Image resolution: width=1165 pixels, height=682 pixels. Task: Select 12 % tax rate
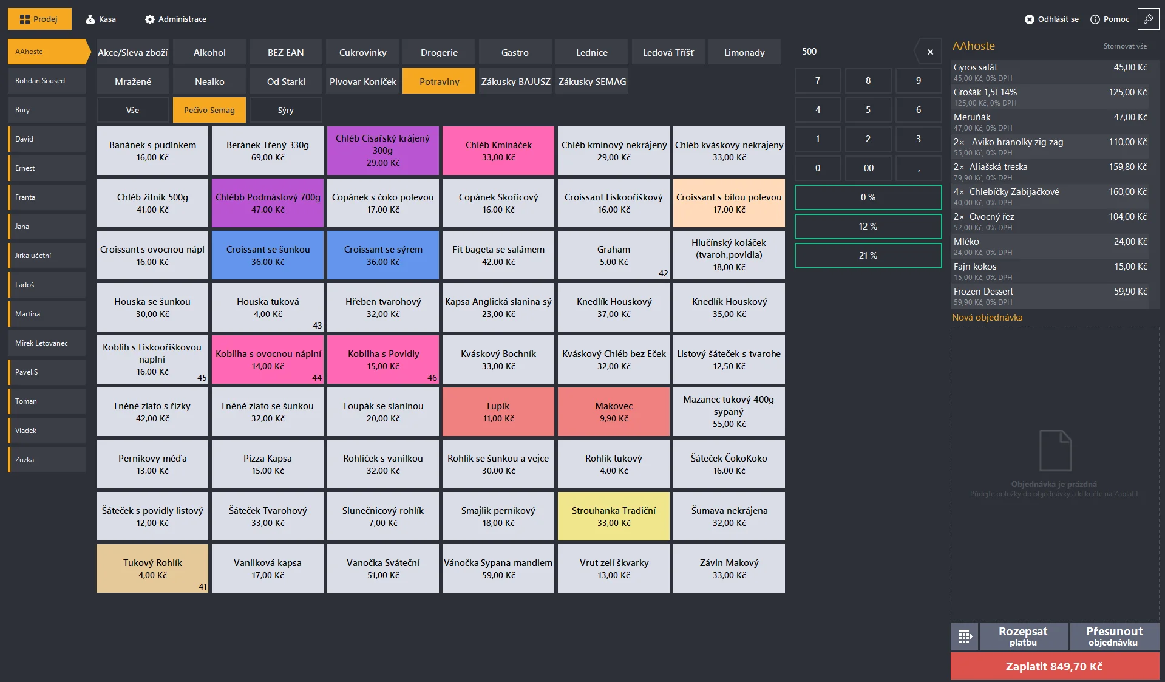point(868,227)
